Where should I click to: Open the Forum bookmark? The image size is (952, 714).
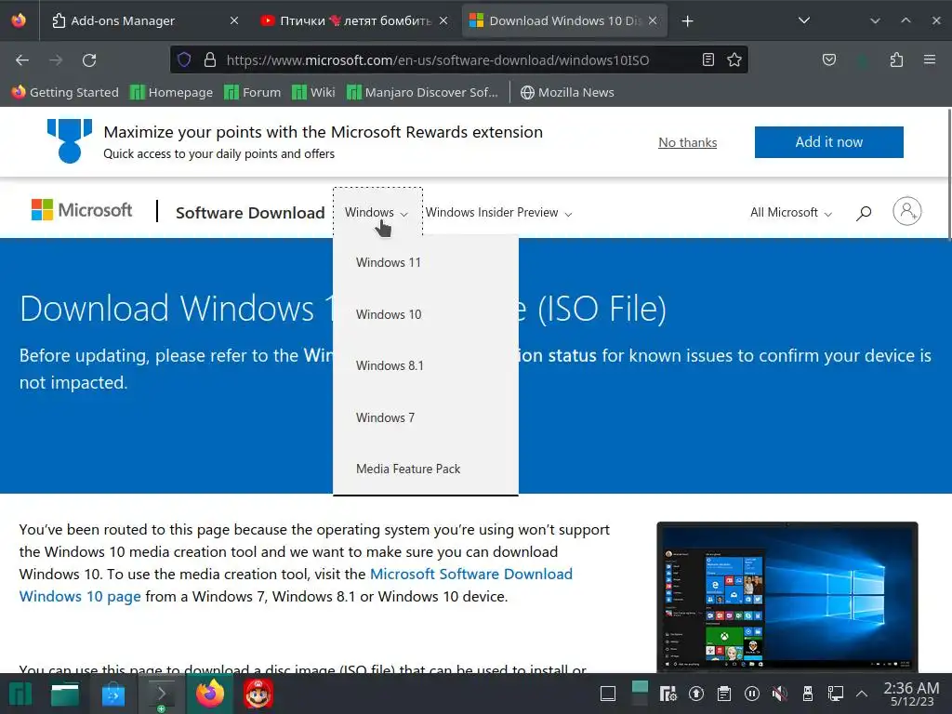click(253, 92)
